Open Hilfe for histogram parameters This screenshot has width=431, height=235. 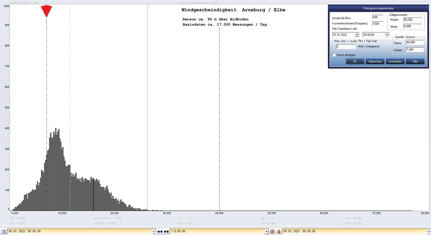click(415, 61)
